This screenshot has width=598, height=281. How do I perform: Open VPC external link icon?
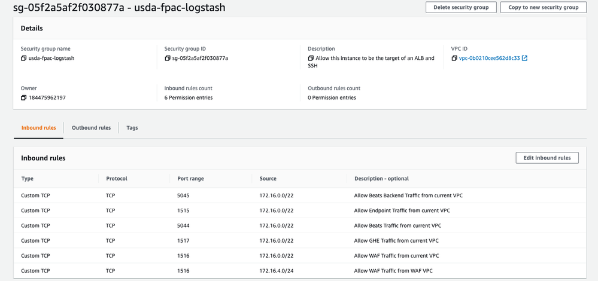click(x=525, y=59)
